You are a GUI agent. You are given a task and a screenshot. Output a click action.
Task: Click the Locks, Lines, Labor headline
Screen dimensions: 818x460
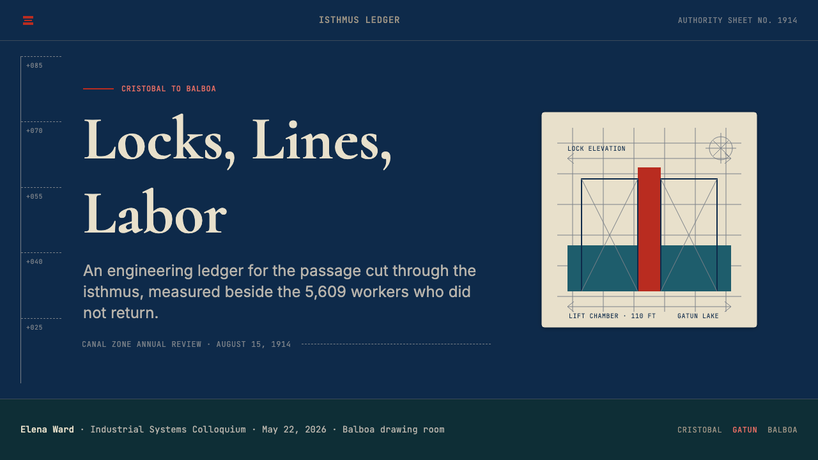(x=238, y=176)
